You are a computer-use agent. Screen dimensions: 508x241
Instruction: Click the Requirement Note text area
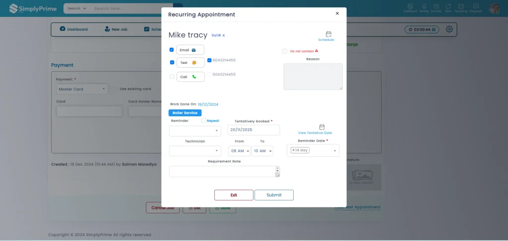click(x=224, y=171)
